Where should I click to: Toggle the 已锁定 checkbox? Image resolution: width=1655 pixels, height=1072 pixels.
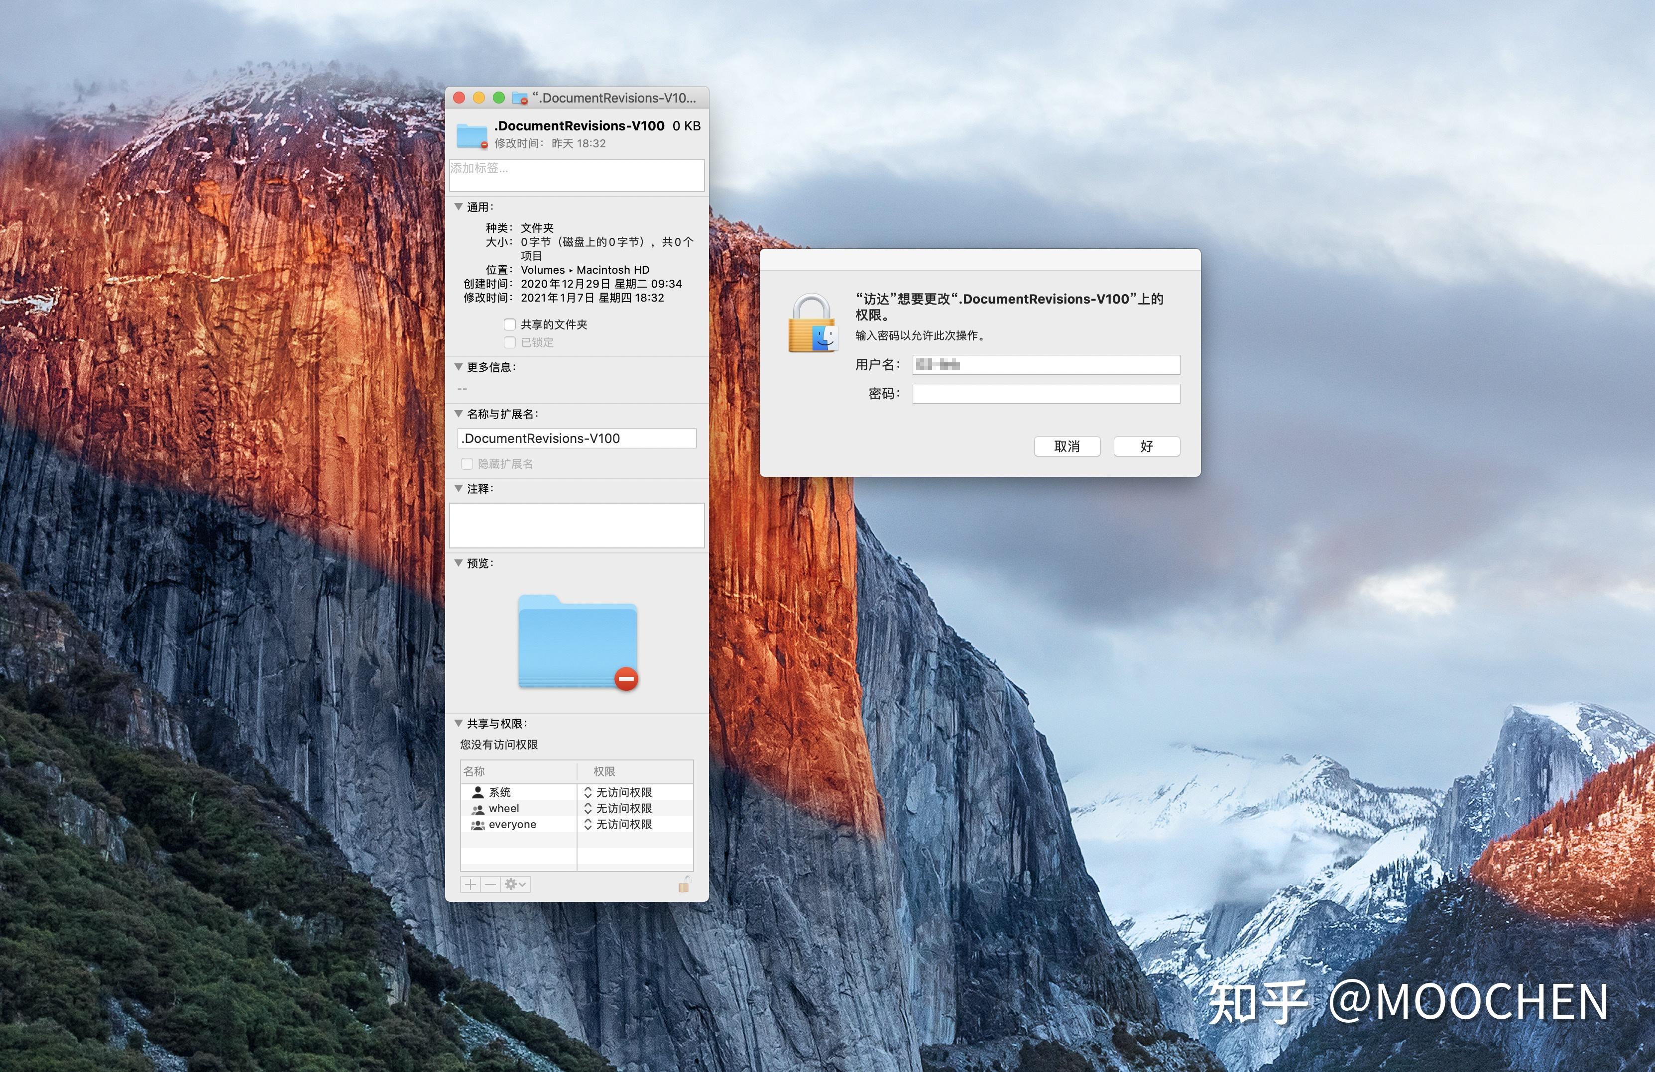click(x=510, y=343)
